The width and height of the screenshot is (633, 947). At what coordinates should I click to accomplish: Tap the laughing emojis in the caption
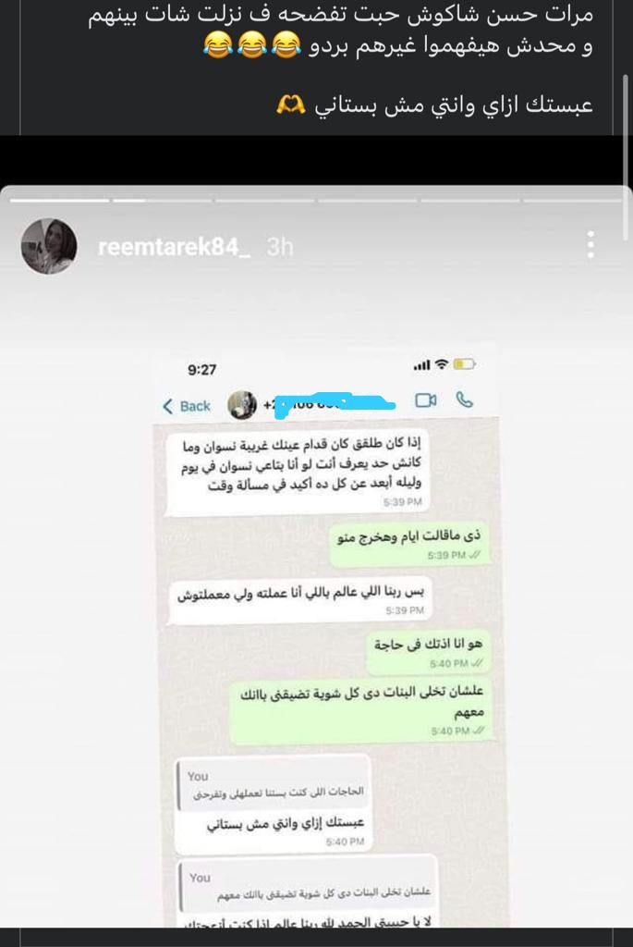pyautogui.click(x=252, y=46)
